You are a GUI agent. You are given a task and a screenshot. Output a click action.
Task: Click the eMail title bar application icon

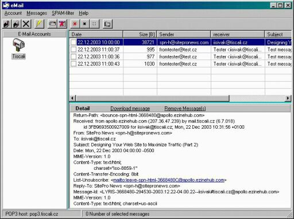click(x=6, y=5)
